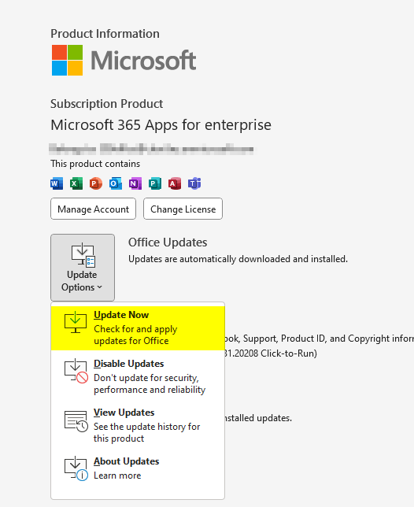Click 'This product contains' text
Image resolution: width=414 pixels, height=507 pixels.
point(95,164)
